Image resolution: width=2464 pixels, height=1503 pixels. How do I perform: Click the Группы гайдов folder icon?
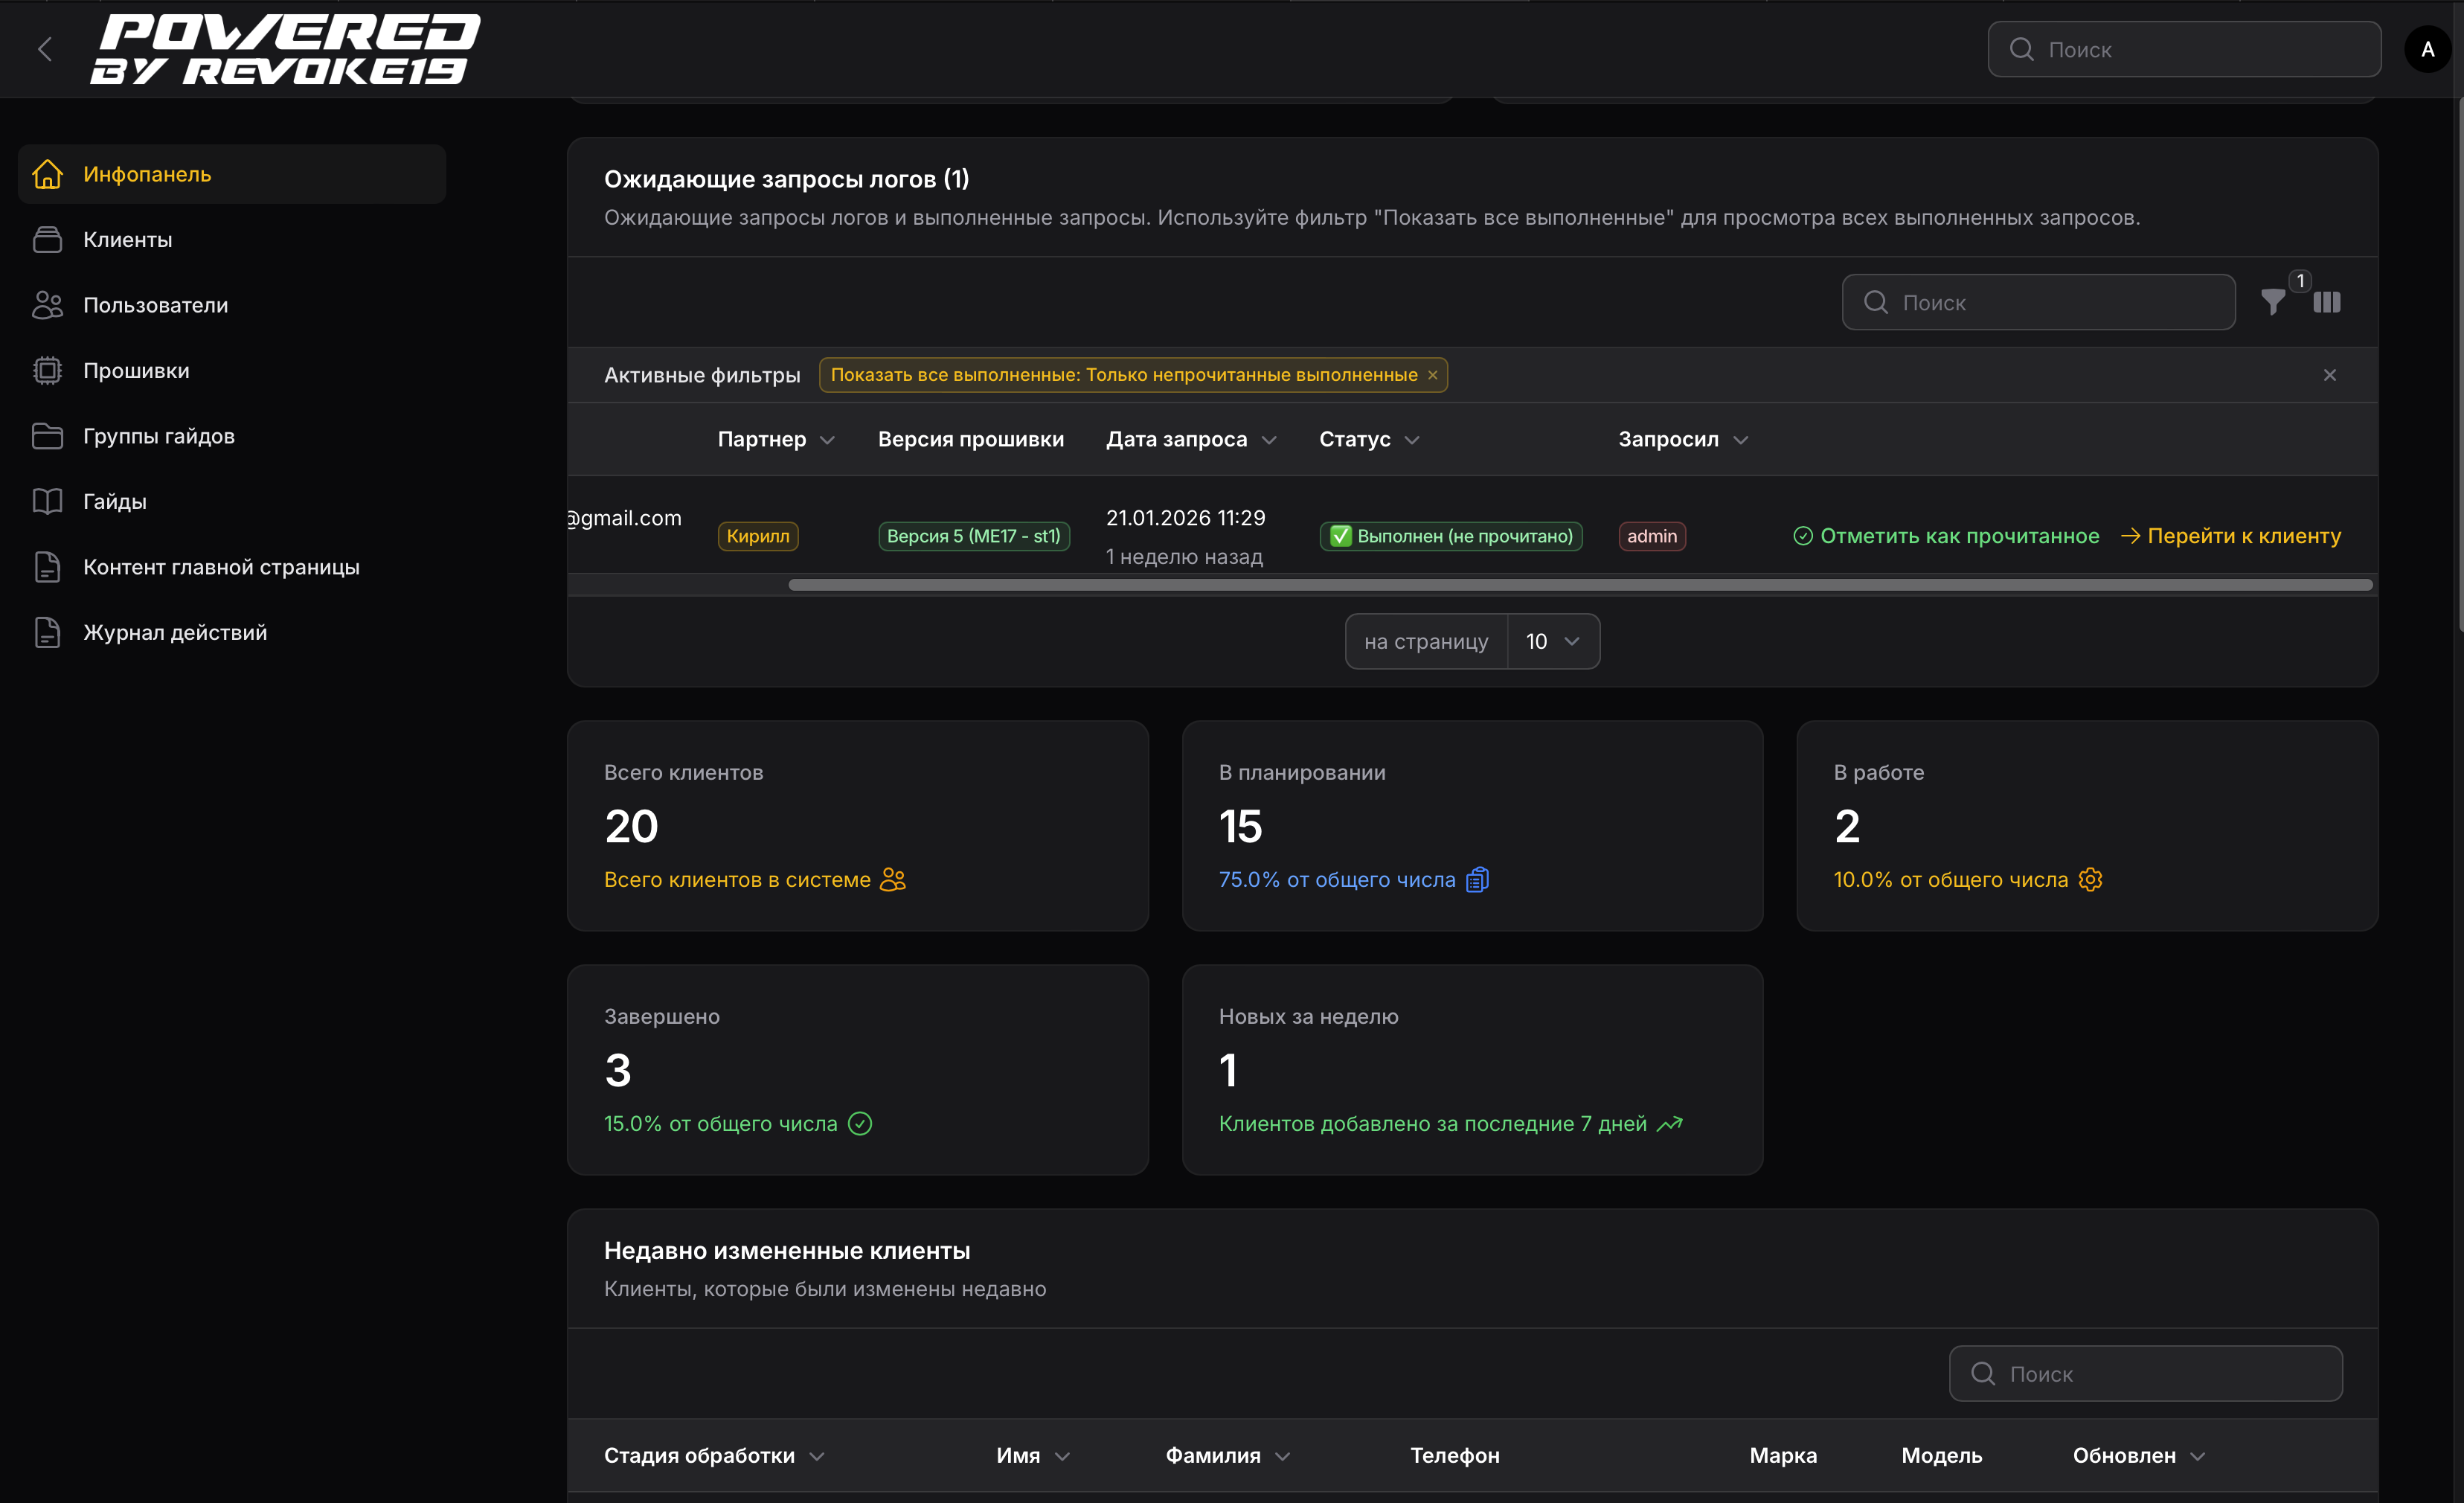47,436
